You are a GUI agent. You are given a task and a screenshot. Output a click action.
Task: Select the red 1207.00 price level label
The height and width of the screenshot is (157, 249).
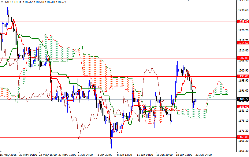pyautogui.click(x=243, y=58)
